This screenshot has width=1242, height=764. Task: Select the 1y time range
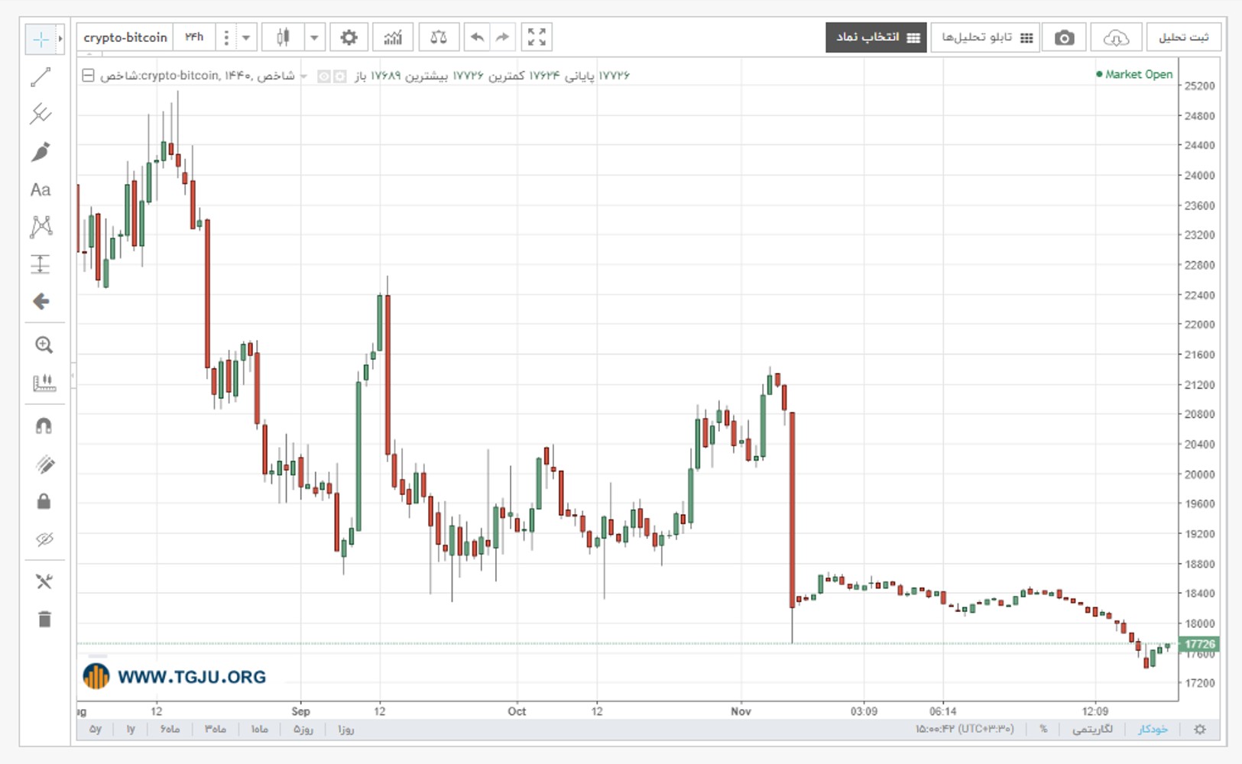pyautogui.click(x=131, y=730)
